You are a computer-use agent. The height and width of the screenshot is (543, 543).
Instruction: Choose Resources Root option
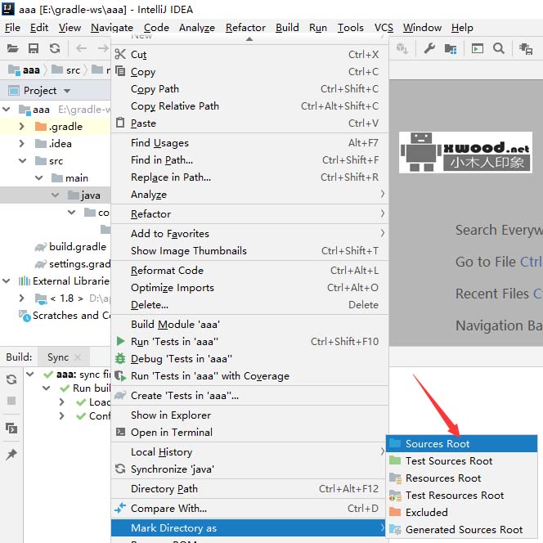click(x=461, y=478)
